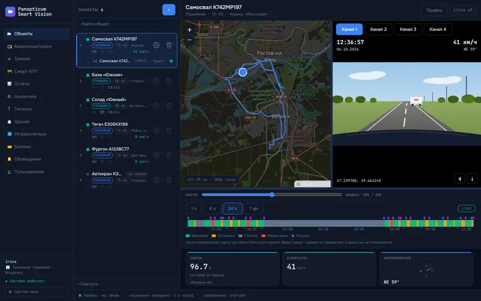Collapse the Самосвал K742MP197 object row
The image size is (481, 301).
[81, 45]
